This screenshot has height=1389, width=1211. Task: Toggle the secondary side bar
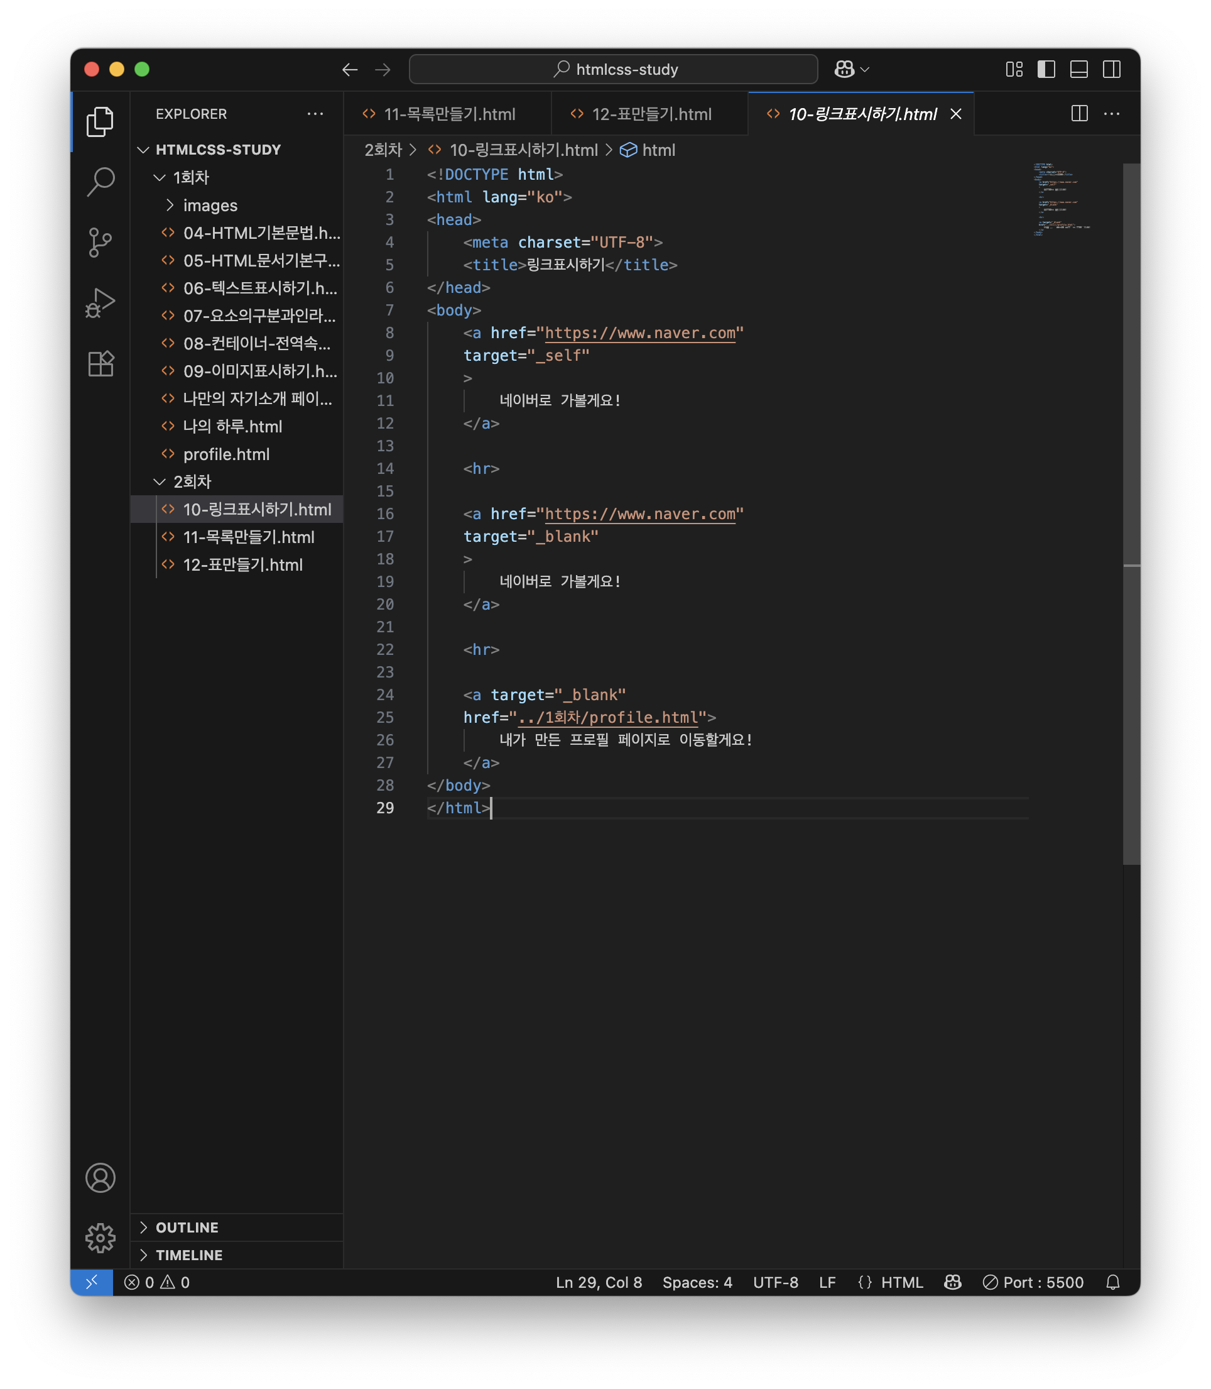1111,69
